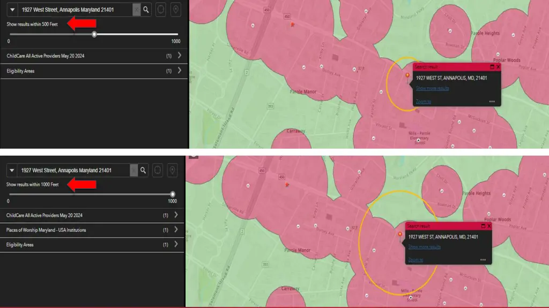Open the three-dots menu in the 1000 Feet map popup

[x=483, y=260]
